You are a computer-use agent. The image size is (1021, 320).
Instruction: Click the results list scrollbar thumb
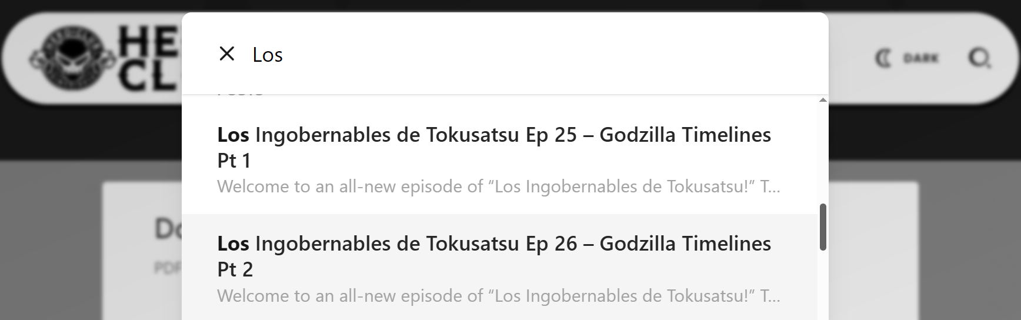[x=823, y=227]
